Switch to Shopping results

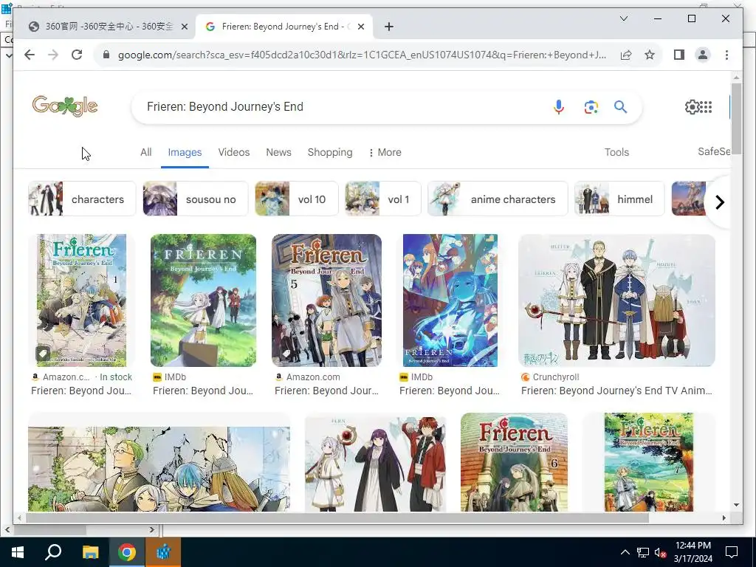tap(330, 152)
